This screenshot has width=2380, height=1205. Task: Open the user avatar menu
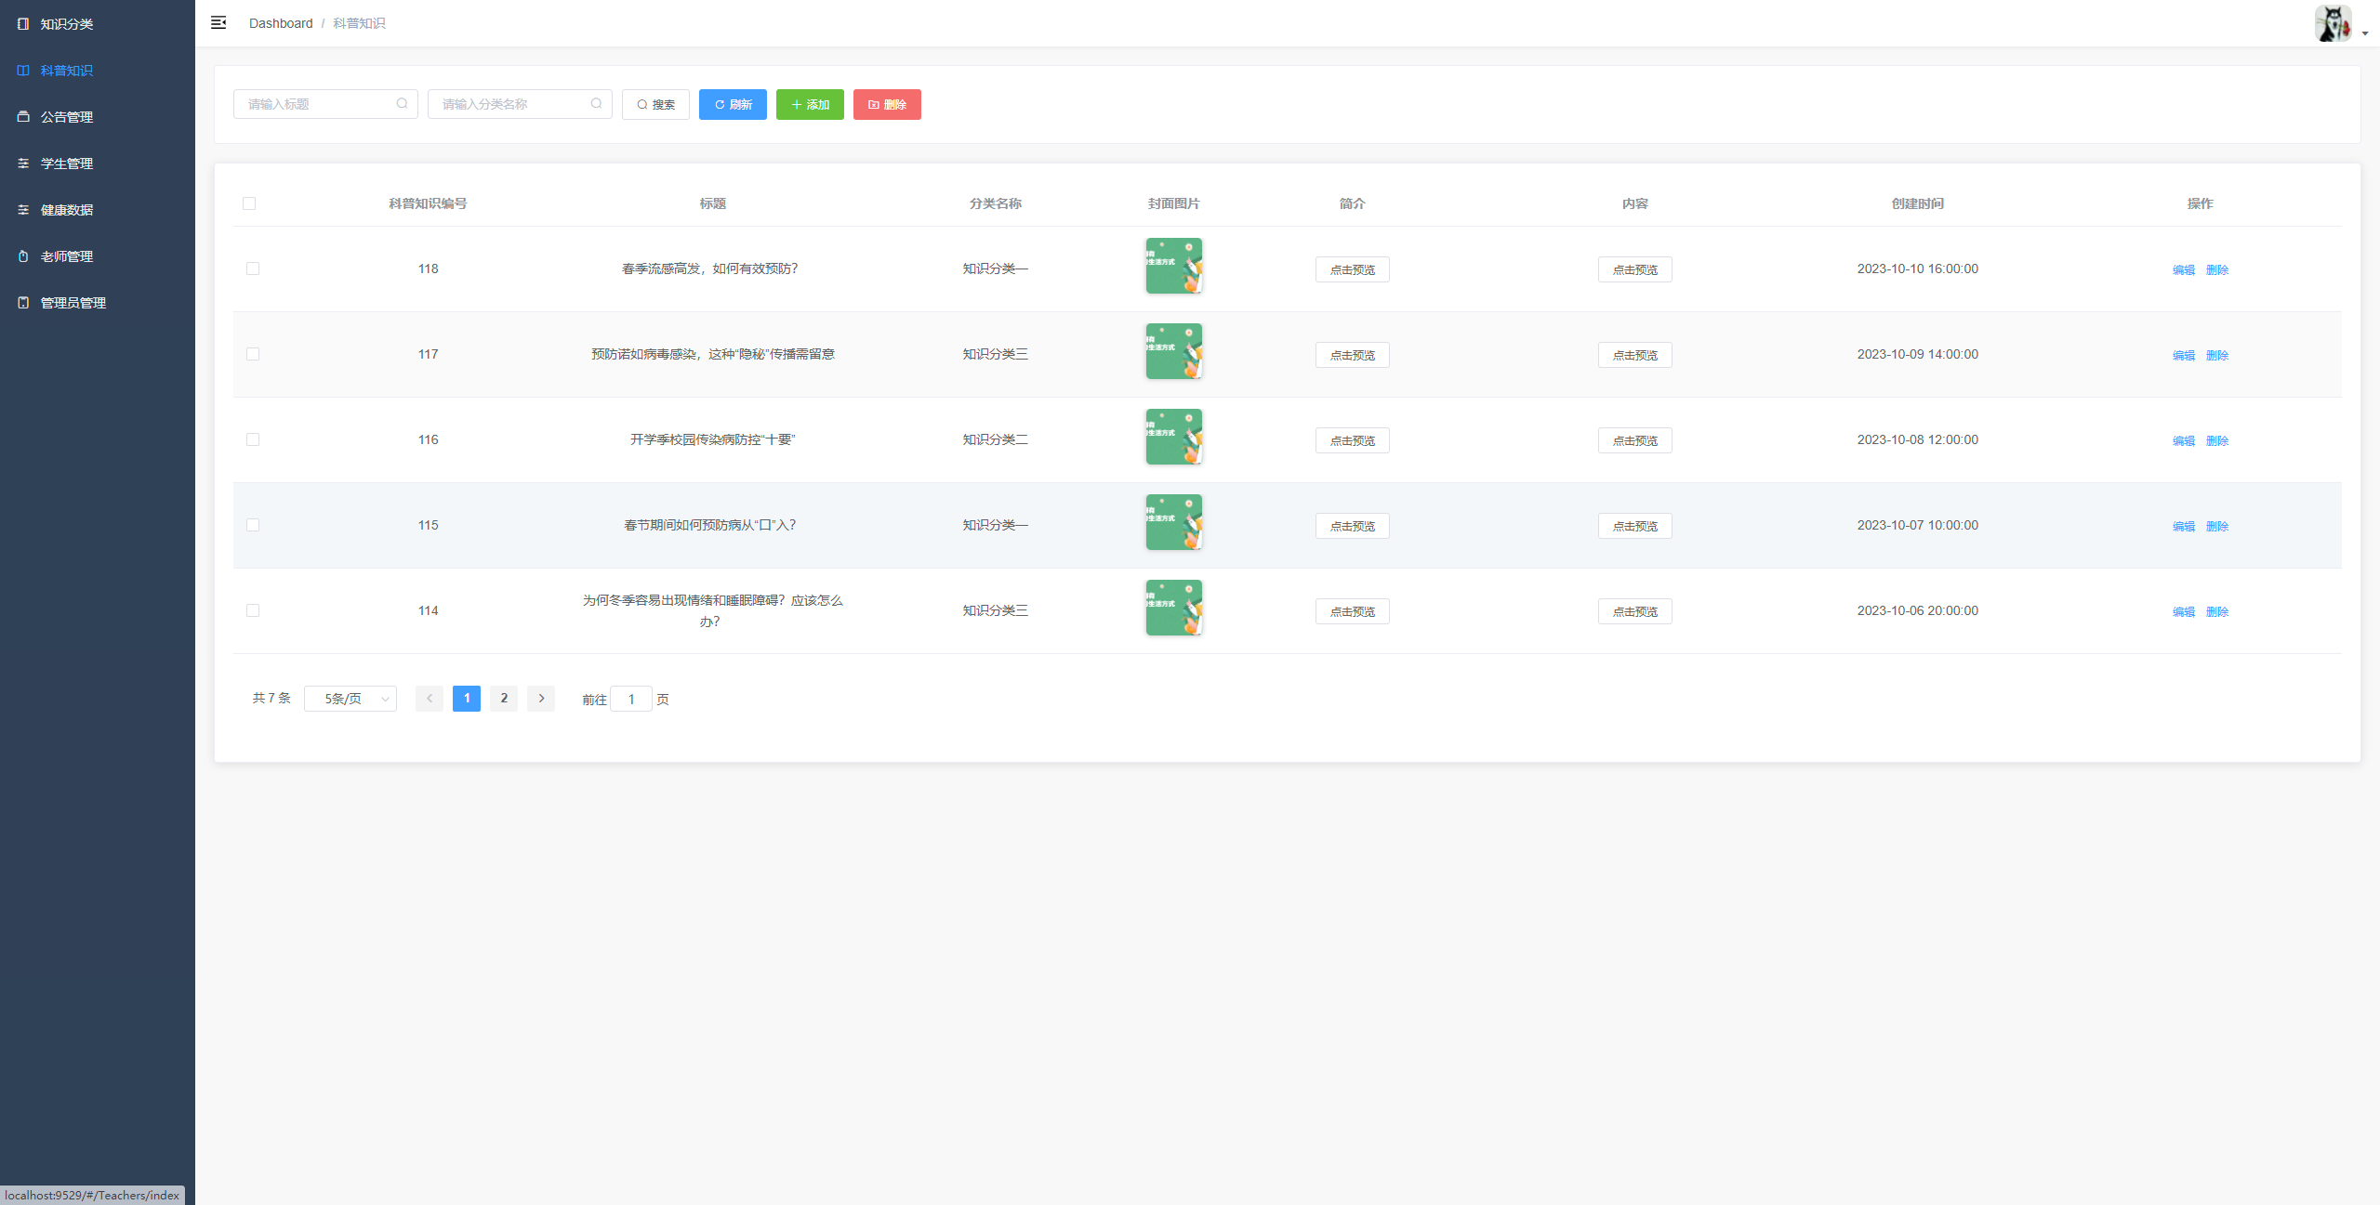[x=2340, y=23]
